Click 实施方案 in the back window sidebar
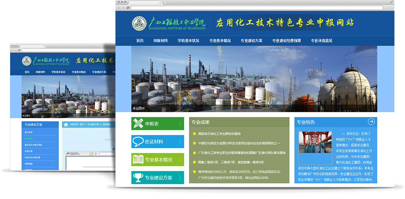The width and height of the screenshot is (405, 199). pos(28,151)
